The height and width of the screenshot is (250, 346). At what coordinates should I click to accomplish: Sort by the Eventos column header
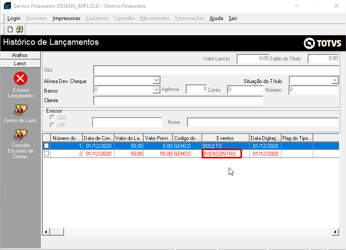click(226, 138)
